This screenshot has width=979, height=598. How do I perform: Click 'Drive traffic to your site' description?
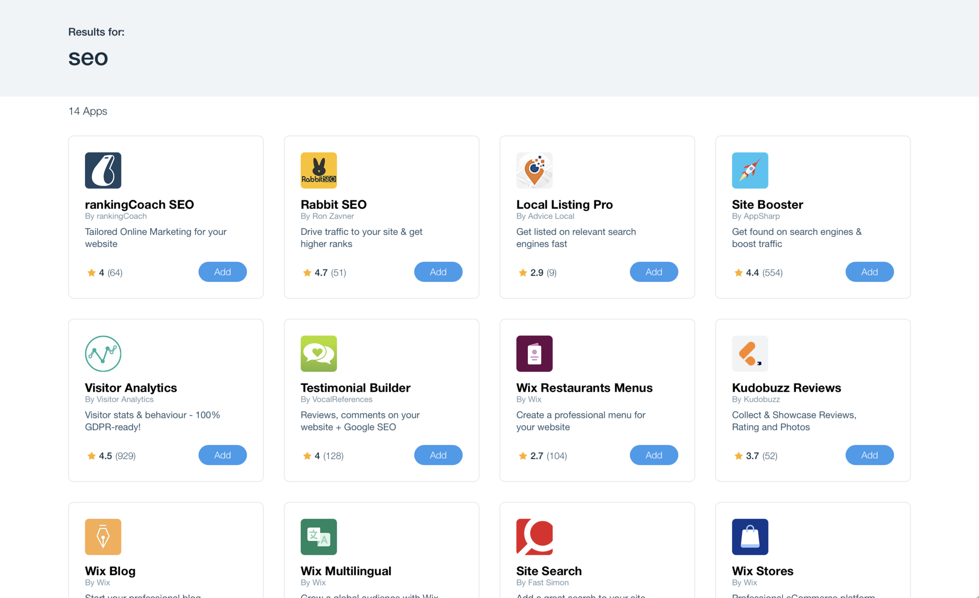click(x=361, y=238)
